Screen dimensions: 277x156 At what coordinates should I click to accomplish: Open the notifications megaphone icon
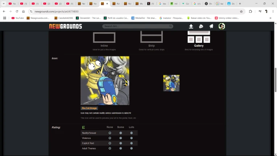(211, 26)
